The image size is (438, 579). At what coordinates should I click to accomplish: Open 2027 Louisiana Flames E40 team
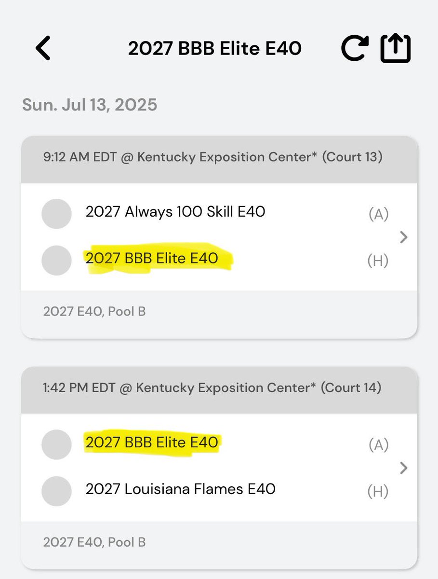[x=181, y=489]
